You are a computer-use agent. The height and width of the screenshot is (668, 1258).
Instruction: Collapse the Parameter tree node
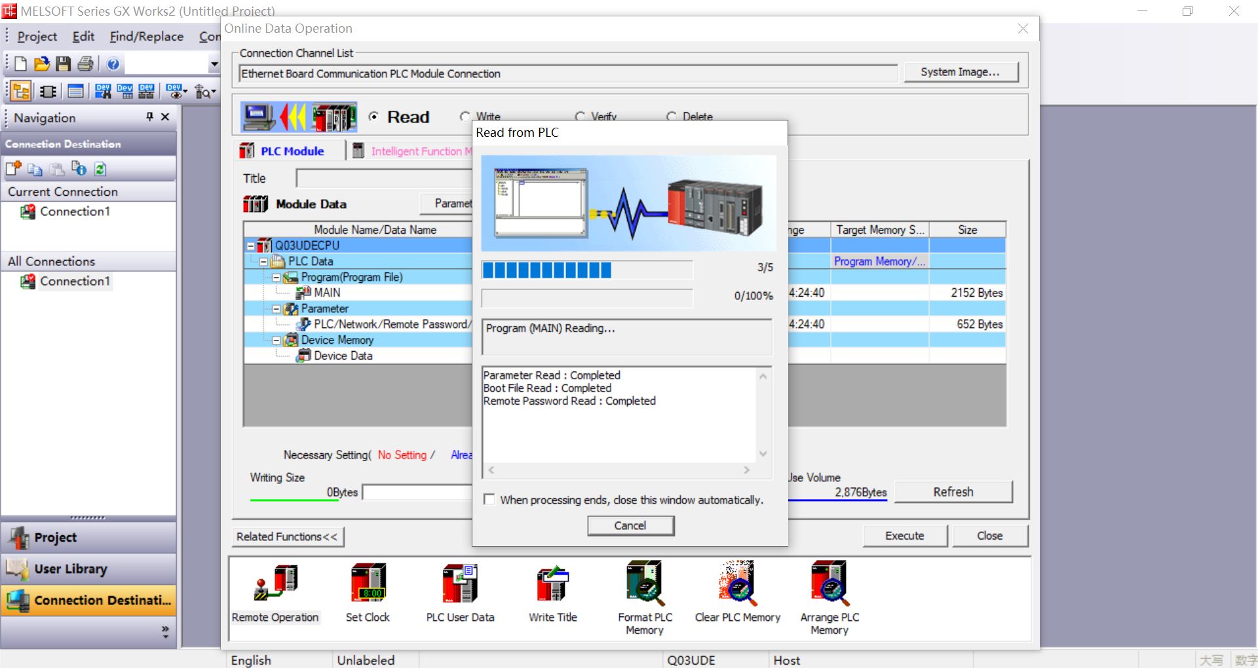[x=276, y=309]
